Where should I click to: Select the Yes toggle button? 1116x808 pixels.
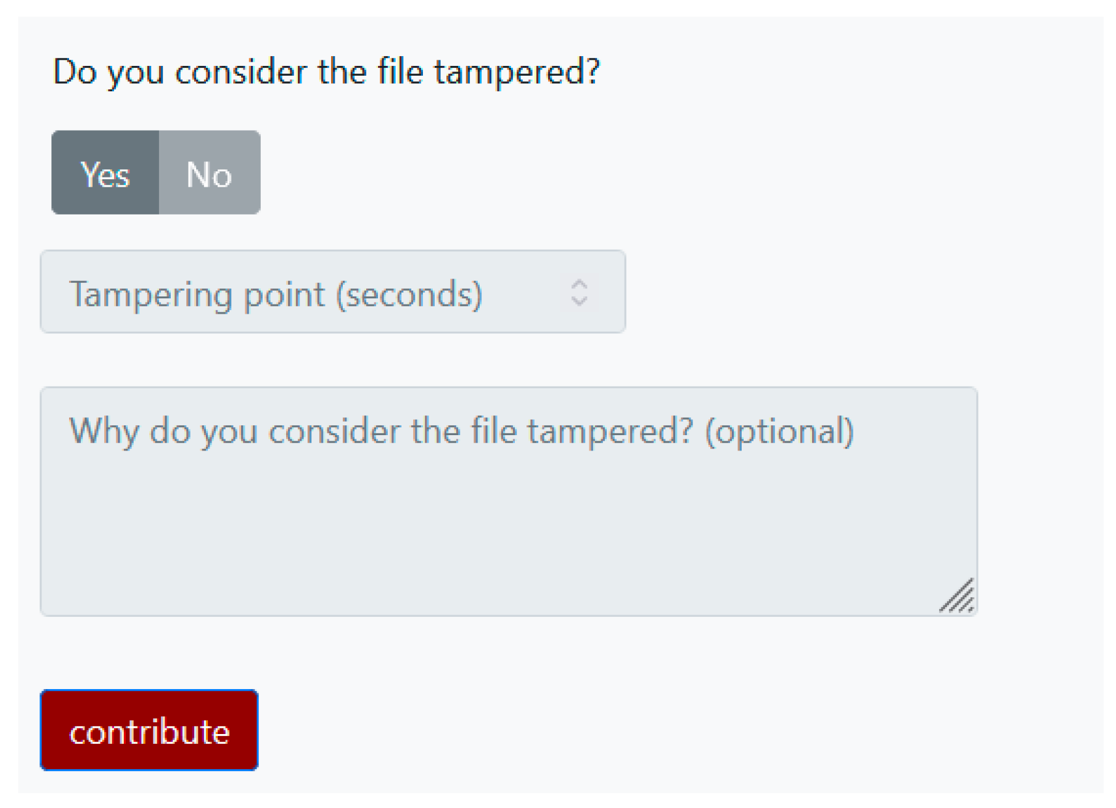(105, 173)
